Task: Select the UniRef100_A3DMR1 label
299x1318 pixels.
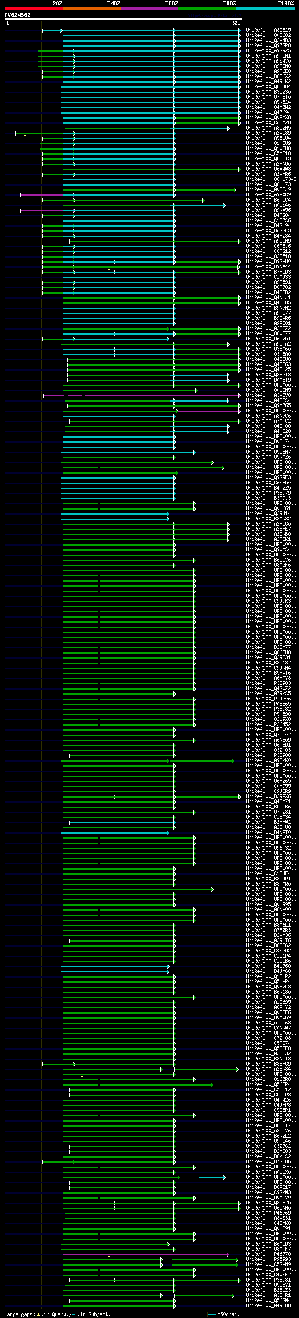Action: (268, 1296)
